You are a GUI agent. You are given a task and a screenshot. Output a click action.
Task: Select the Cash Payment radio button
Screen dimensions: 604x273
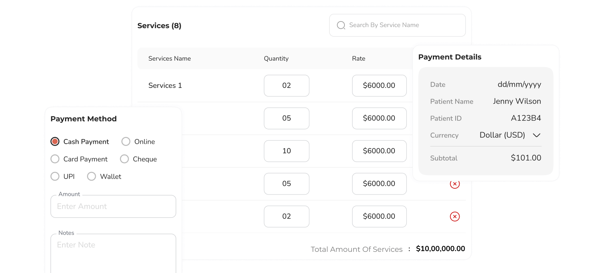[x=55, y=142]
